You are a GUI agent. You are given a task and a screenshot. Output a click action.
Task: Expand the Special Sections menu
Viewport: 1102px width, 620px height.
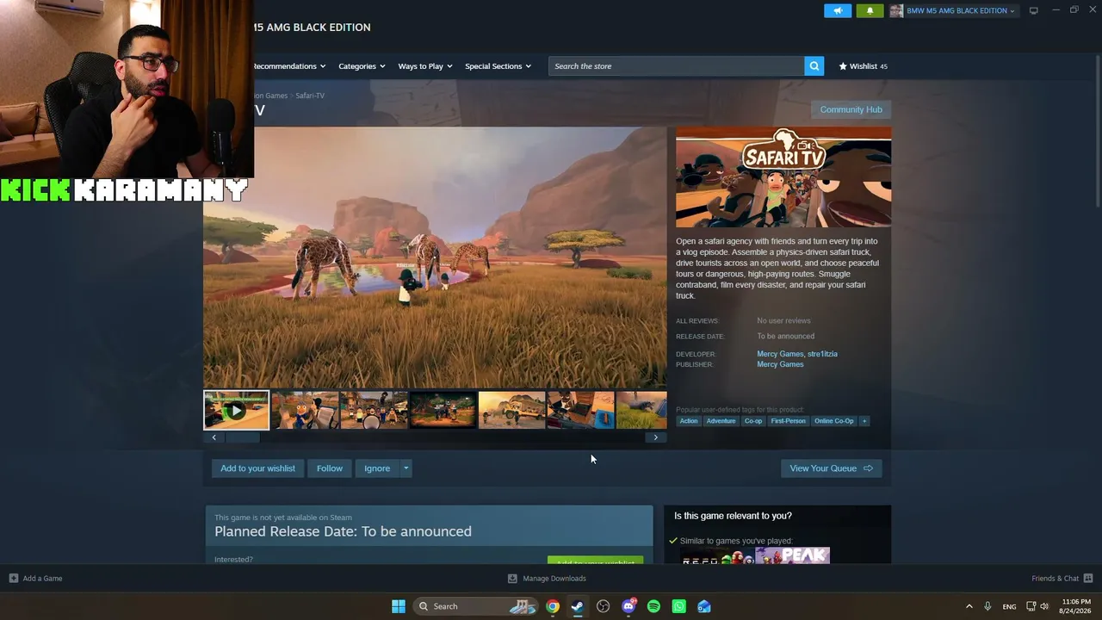pyautogui.click(x=498, y=66)
